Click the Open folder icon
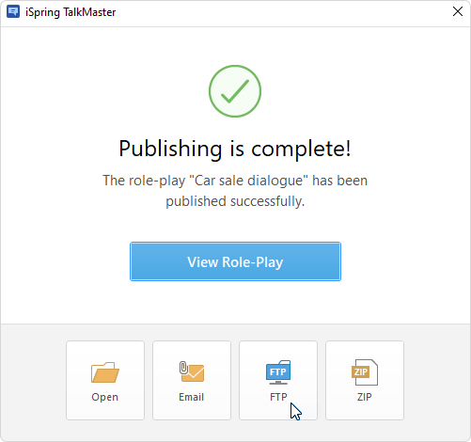The height and width of the screenshot is (442, 471). click(105, 372)
